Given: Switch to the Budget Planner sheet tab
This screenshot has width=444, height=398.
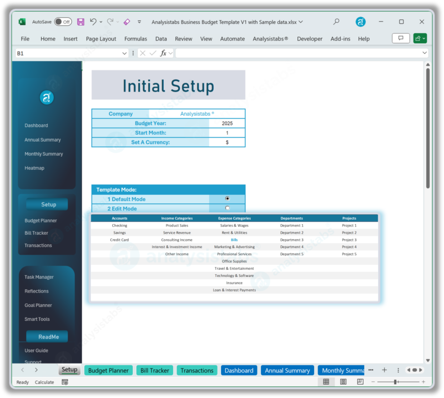Looking at the screenshot, I should 108,370.
